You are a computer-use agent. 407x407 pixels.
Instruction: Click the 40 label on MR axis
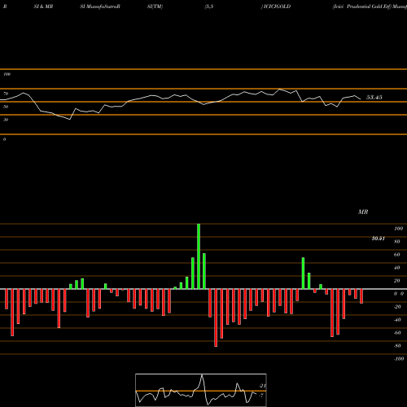click(397, 268)
